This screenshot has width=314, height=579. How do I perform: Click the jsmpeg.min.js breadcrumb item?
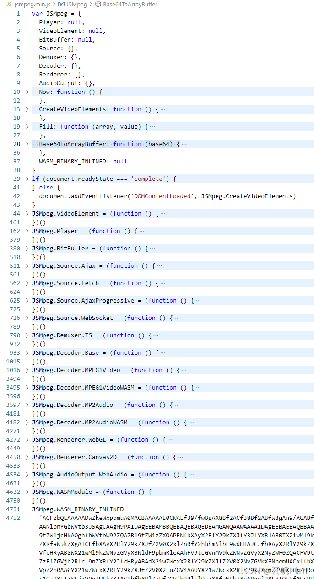coord(32,4)
